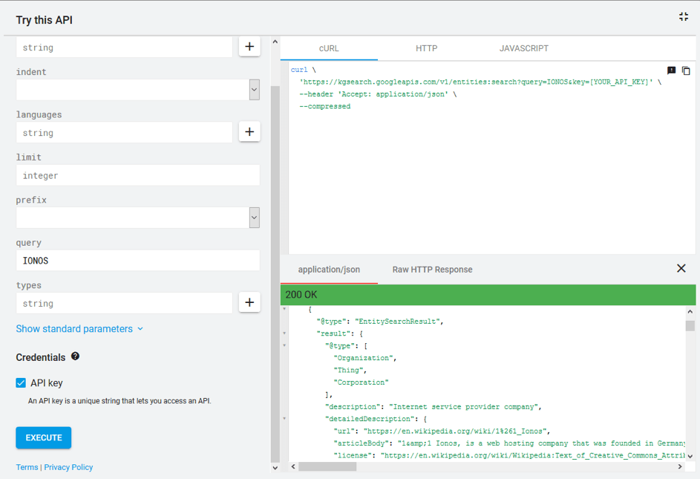Viewport: 700px width, 479px height.
Task: Add a string value above indent
Action: [249, 47]
